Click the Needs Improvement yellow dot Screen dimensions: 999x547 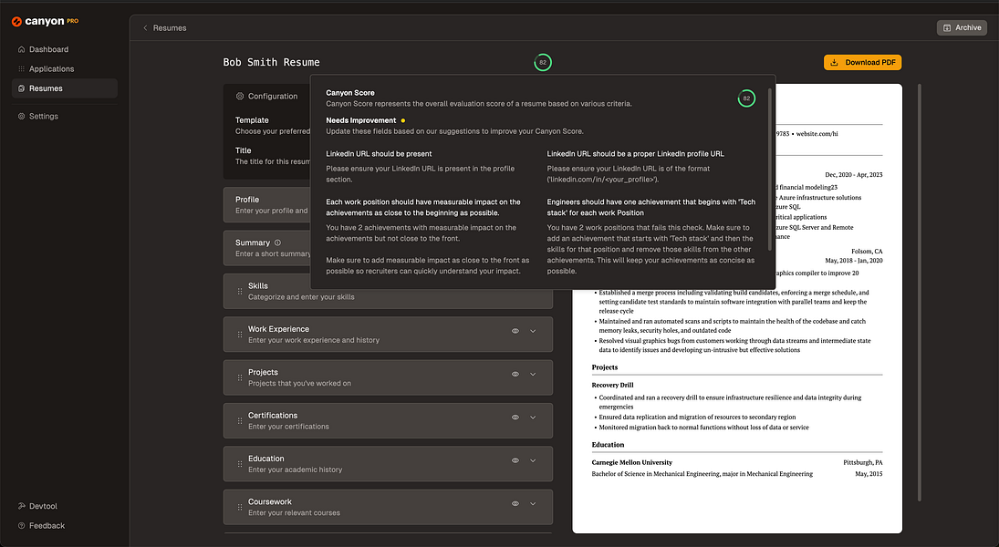(x=403, y=120)
